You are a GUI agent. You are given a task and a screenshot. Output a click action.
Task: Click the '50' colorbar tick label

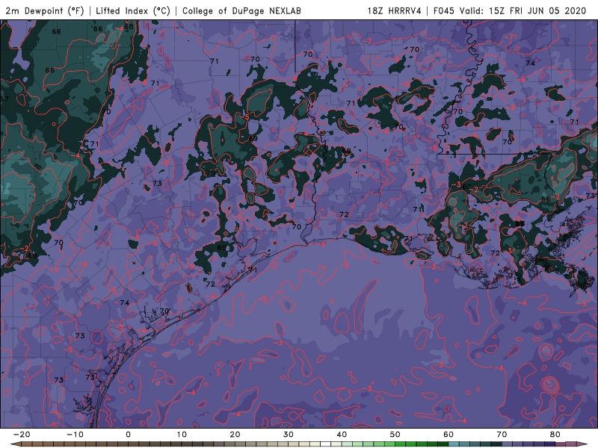pos(395,435)
